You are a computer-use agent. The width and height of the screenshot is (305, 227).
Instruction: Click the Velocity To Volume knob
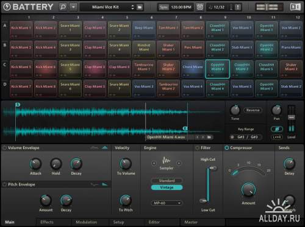coord(126,164)
